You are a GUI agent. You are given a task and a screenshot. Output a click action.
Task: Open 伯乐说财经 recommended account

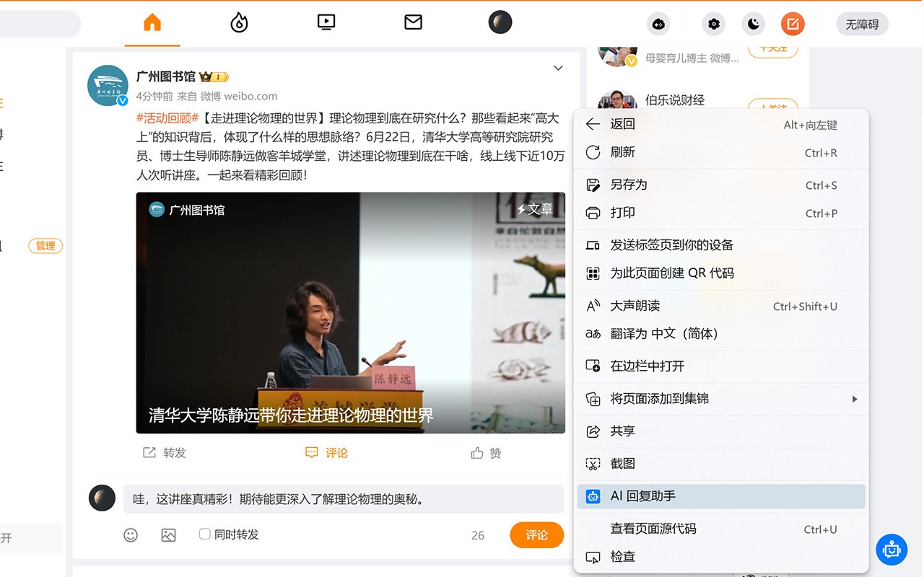coord(675,100)
